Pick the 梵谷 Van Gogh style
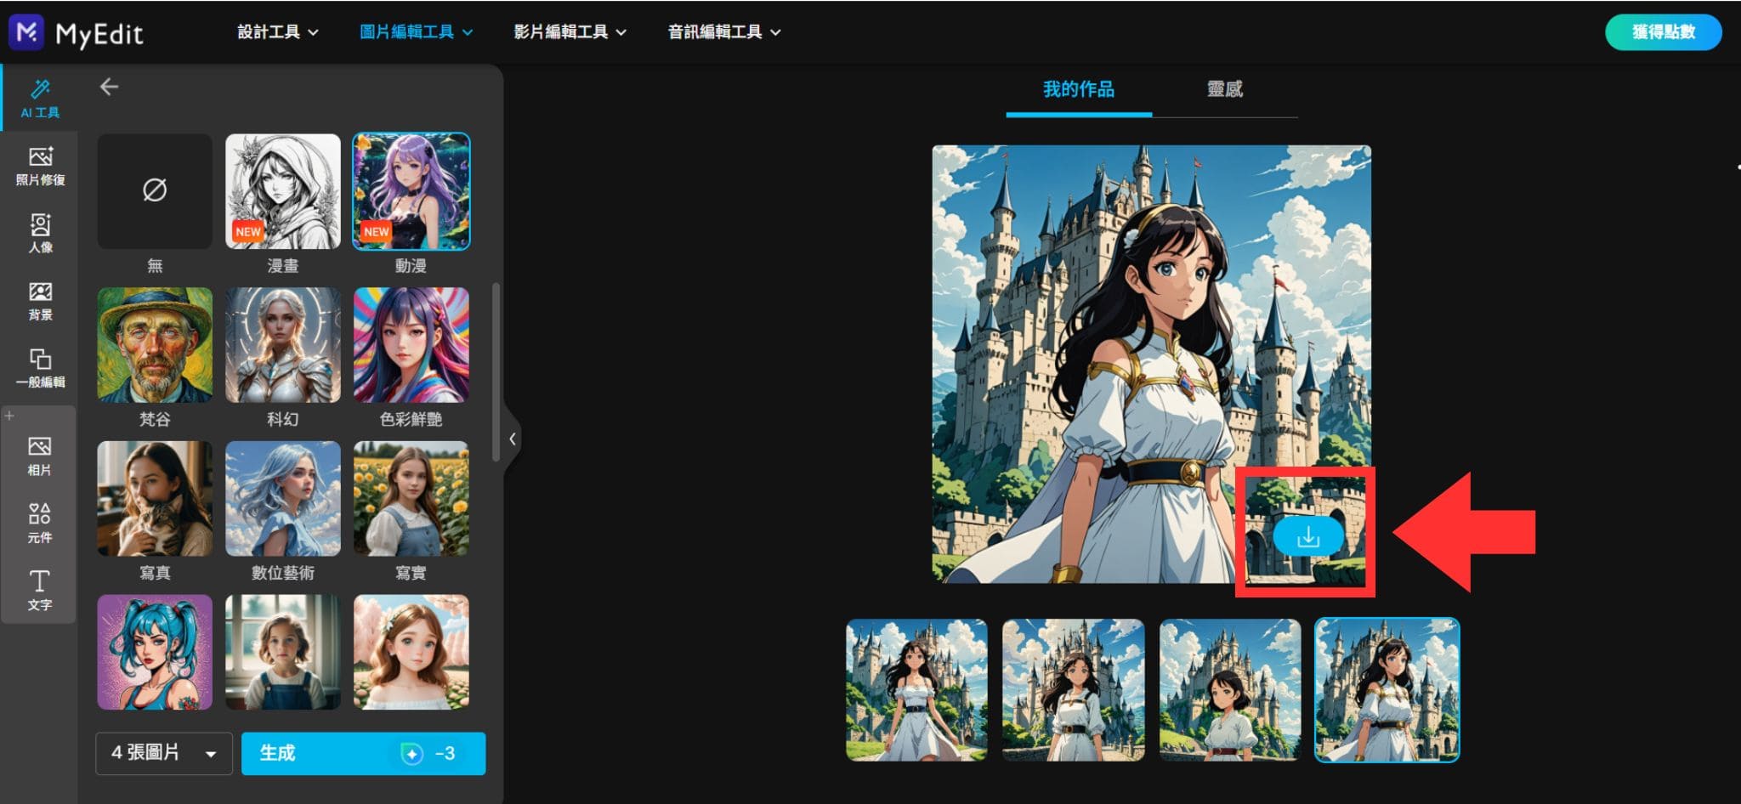Viewport: 1741px width, 804px height. point(155,345)
